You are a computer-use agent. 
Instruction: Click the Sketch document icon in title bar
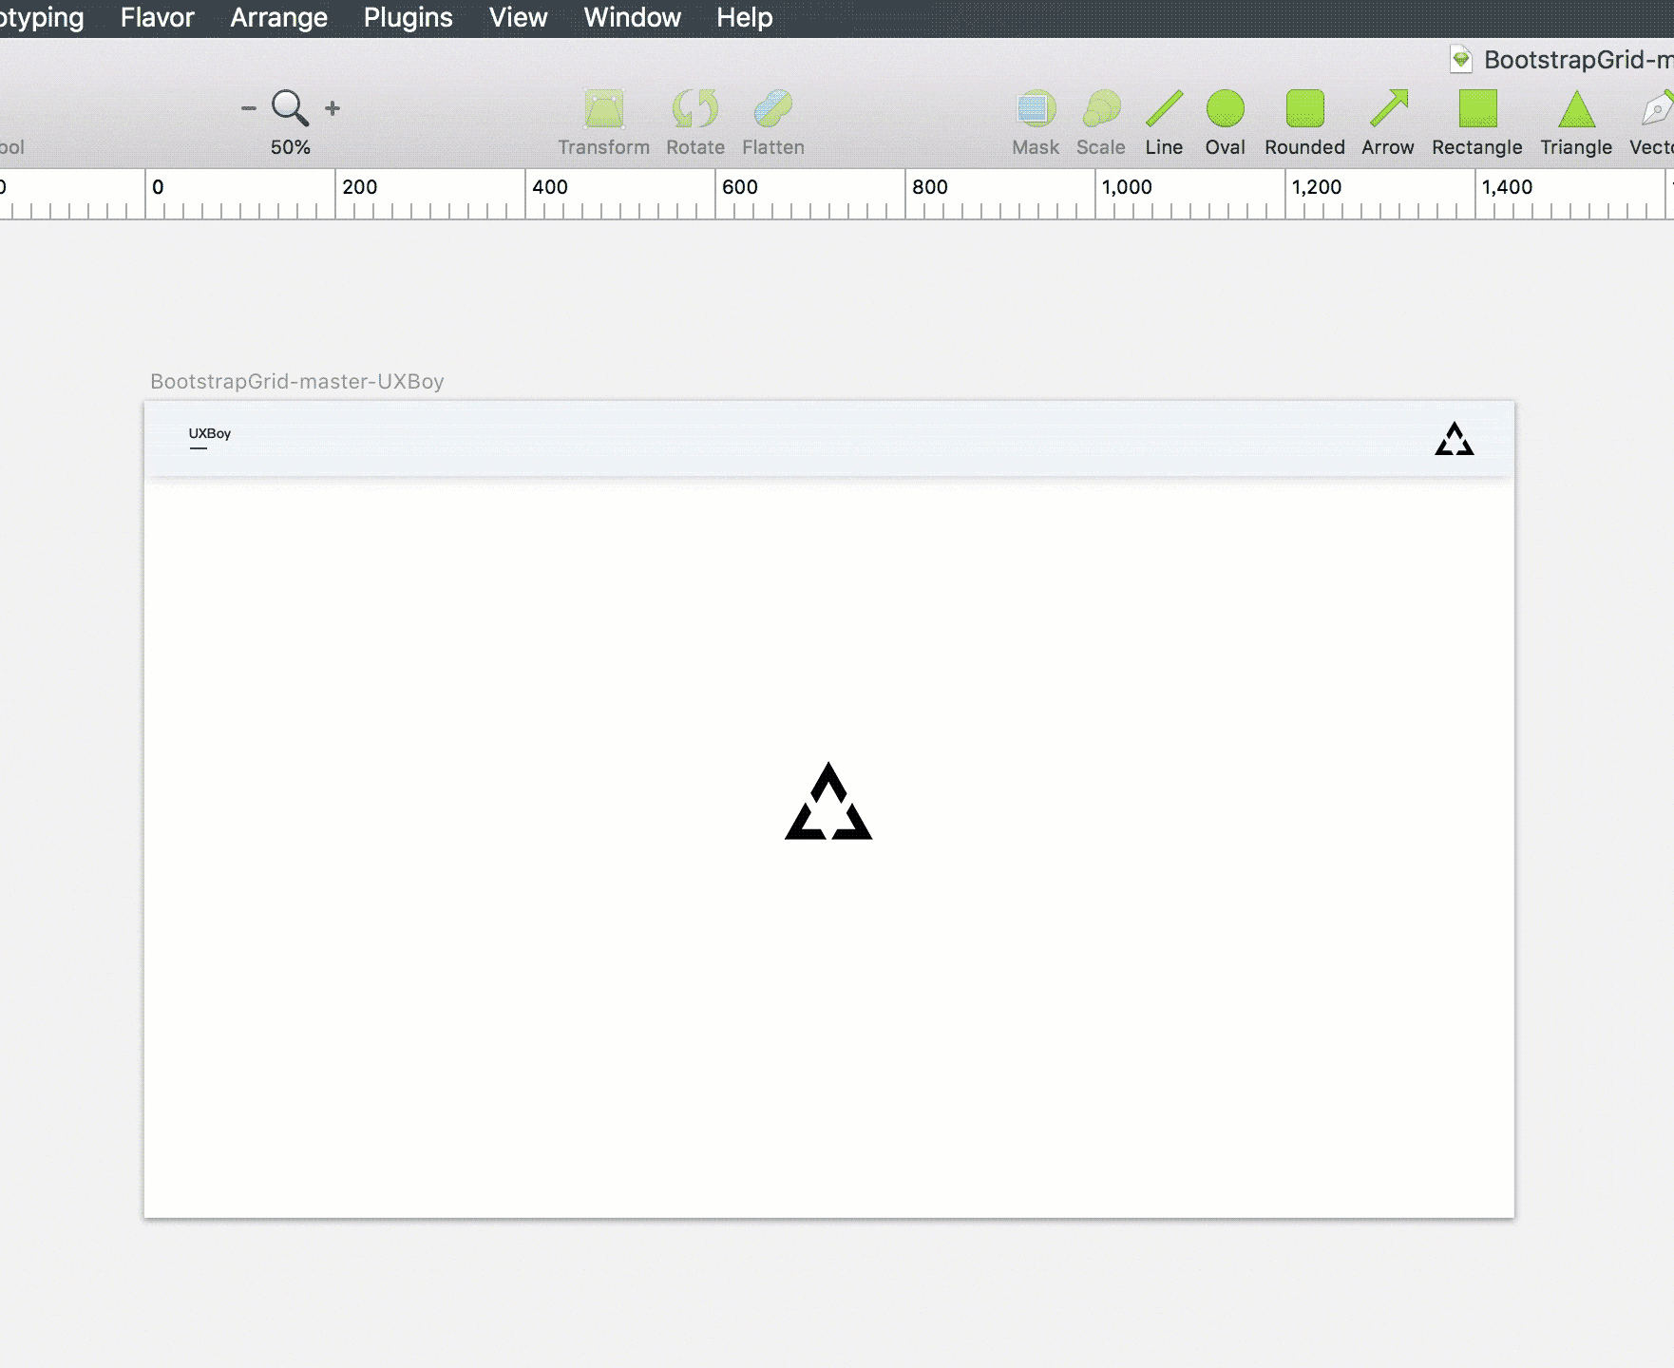click(1461, 60)
